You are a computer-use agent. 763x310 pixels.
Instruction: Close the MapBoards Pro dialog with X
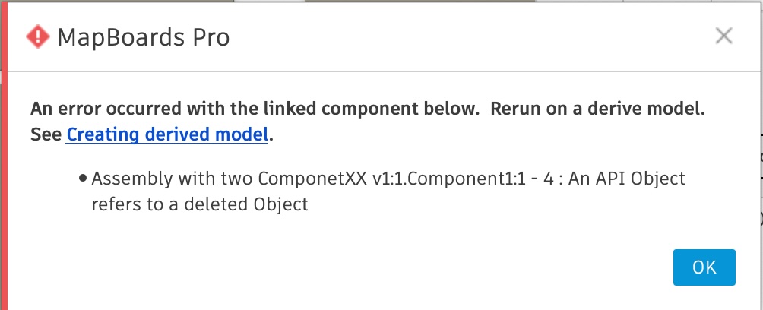pyautogui.click(x=724, y=36)
